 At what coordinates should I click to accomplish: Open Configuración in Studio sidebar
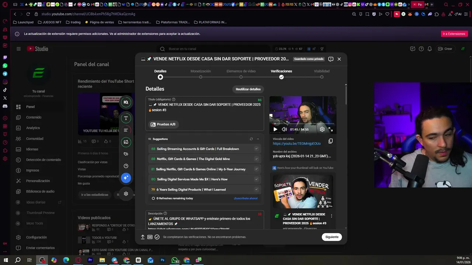[x=37, y=237]
